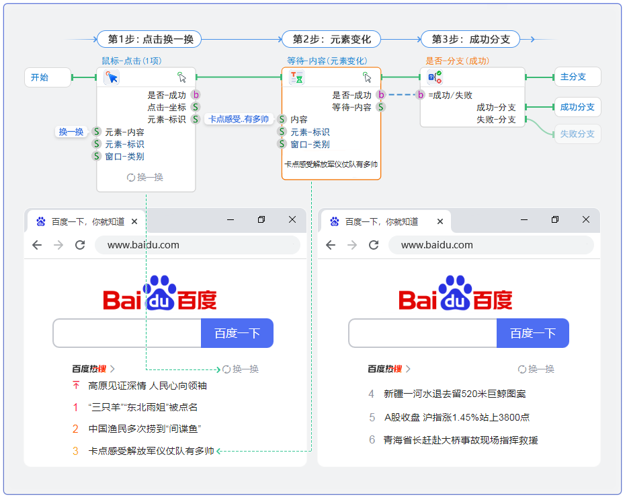Click the cursor picker icon in 等待-内容 node header
Image resolution: width=625 pixels, height=498 pixels.
pyautogui.click(x=367, y=77)
